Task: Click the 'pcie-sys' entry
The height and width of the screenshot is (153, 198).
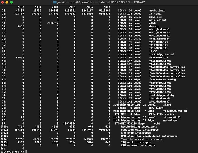Action: click(x=156, y=17)
